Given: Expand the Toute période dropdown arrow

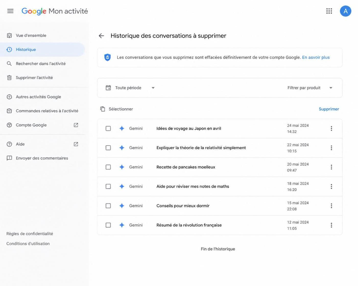Looking at the screenshot, I should coord(153,88).
